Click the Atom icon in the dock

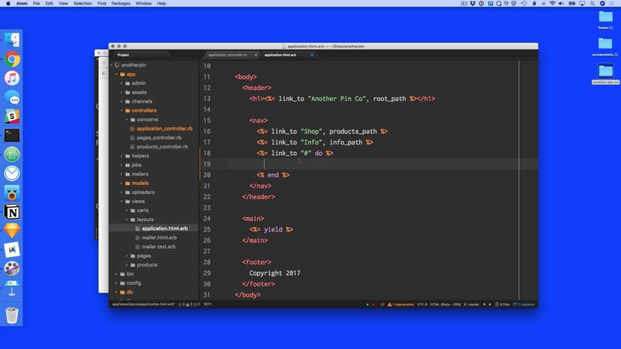click(12, 155)
